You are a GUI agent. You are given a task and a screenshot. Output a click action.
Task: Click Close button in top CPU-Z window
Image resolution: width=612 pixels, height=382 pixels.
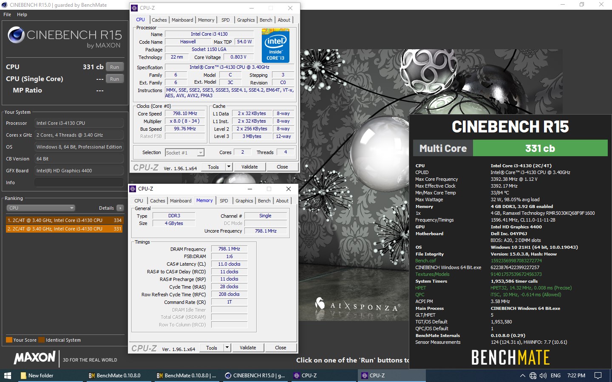click(x=282, y=167)
